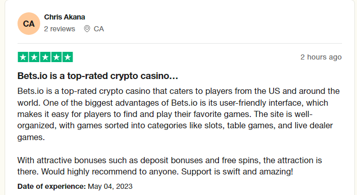Click the horizontal divider under reviewer info
357x195 pixels.
pos(180,43)
